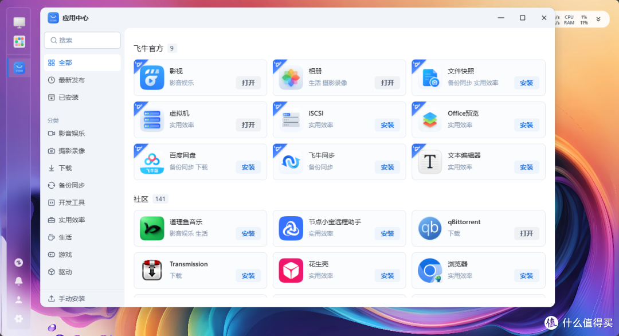619x336 pixels.
Task: Open the 影视 app with 打开
Action: click(248, 83)
